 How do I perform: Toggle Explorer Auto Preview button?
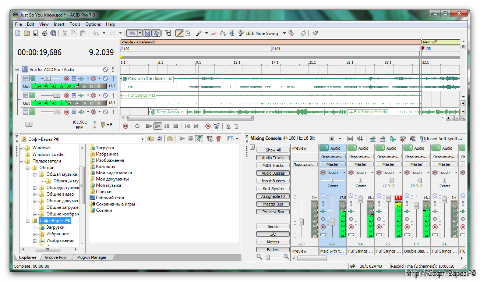[x=199, y=139]
